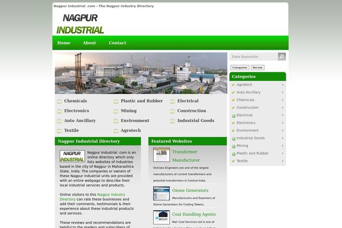Follow the Nagpur Industry Directory text link

click(92, 197)
